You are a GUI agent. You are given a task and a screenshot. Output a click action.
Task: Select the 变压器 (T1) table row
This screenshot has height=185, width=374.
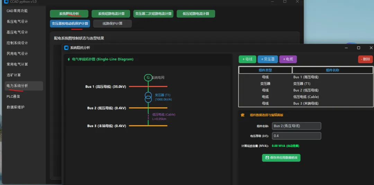coord(306,84)
